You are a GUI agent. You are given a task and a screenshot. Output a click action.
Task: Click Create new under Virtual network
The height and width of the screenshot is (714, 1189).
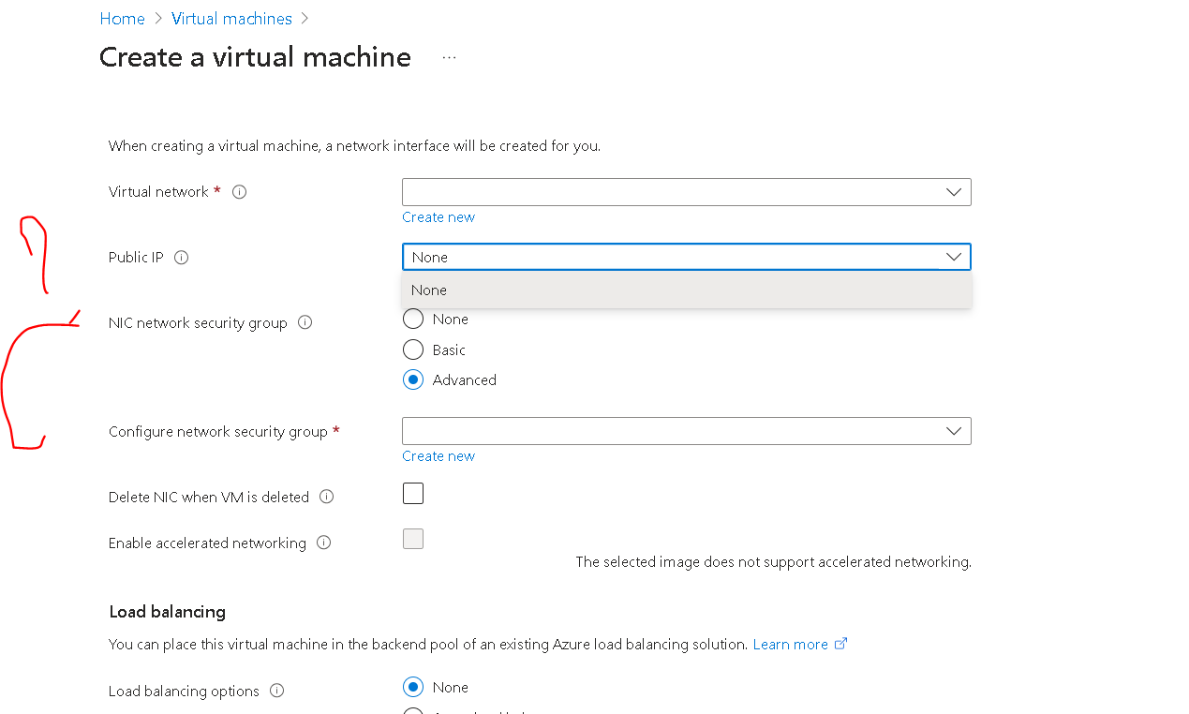tap(438, 217)
